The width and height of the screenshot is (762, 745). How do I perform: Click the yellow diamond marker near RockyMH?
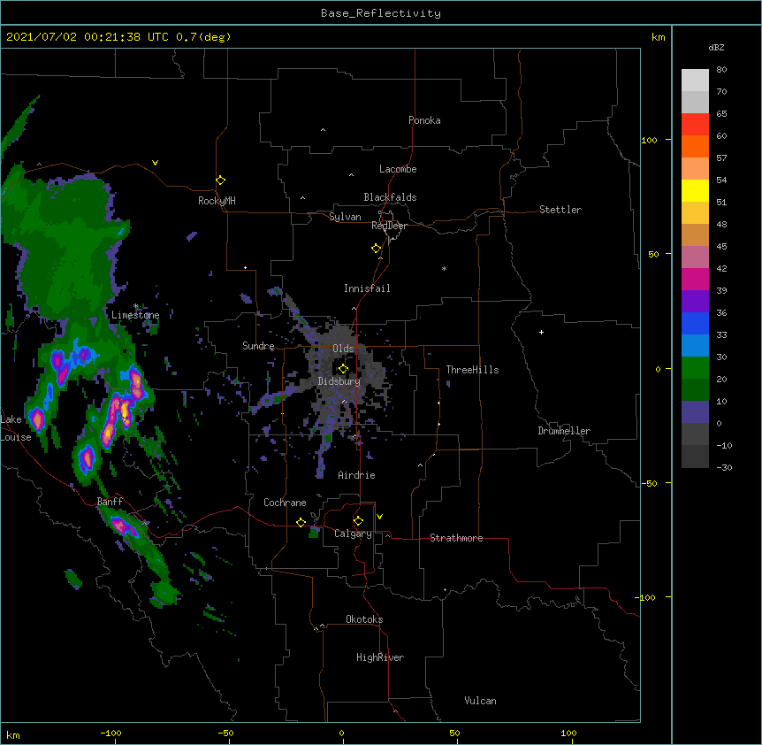(x=220, y=180)
